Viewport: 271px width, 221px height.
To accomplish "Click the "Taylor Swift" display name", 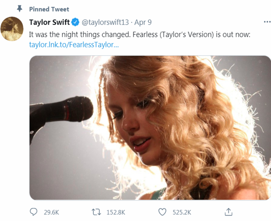I will pyautogui.click(x=49, y=22).
